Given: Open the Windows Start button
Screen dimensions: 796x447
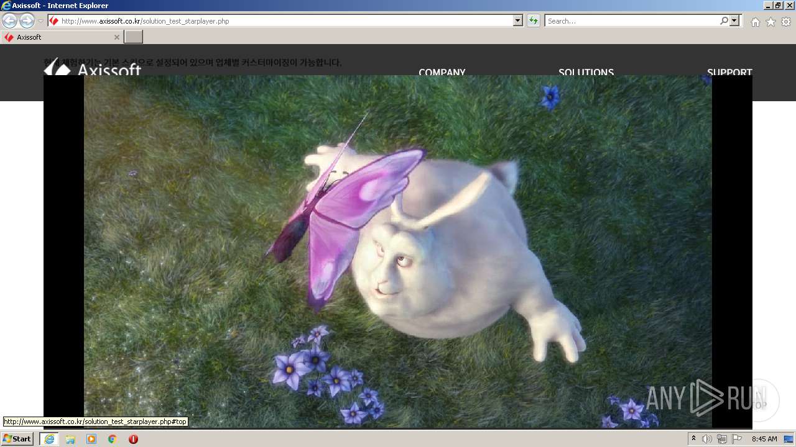Looking at the screenshot, I should (x=17, y=439).
